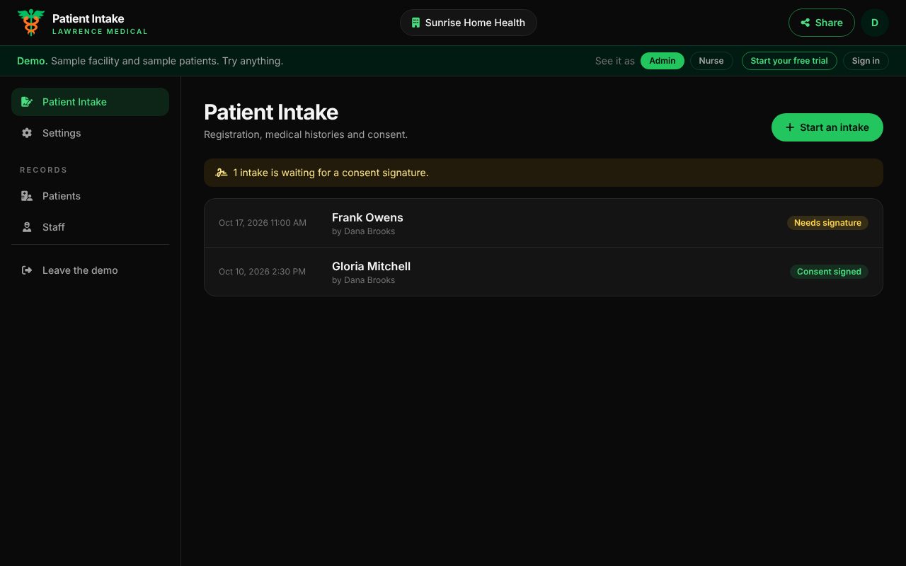Click Start your free trial
The width and height of the screenshot is (906, 566).
tap(789, 61)
